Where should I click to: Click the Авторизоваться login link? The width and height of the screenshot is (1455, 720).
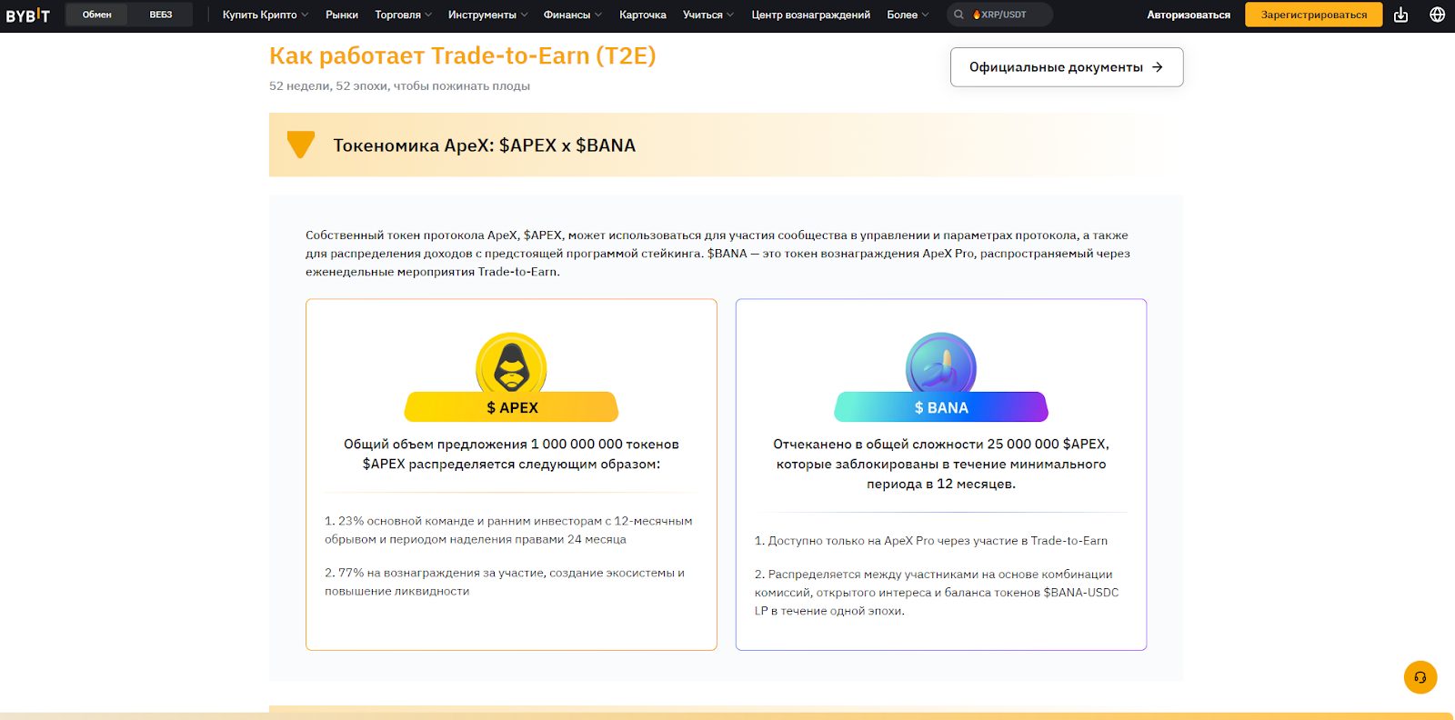[x=1189, y=15]
